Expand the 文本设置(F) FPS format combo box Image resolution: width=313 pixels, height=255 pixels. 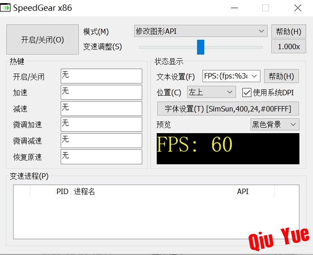point(231,76)
